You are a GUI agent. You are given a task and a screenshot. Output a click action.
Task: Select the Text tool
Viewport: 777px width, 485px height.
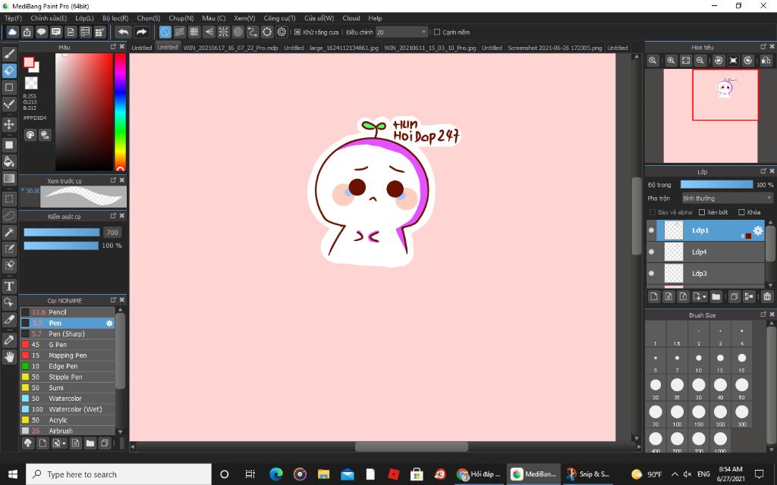click(x=9, y=286)
